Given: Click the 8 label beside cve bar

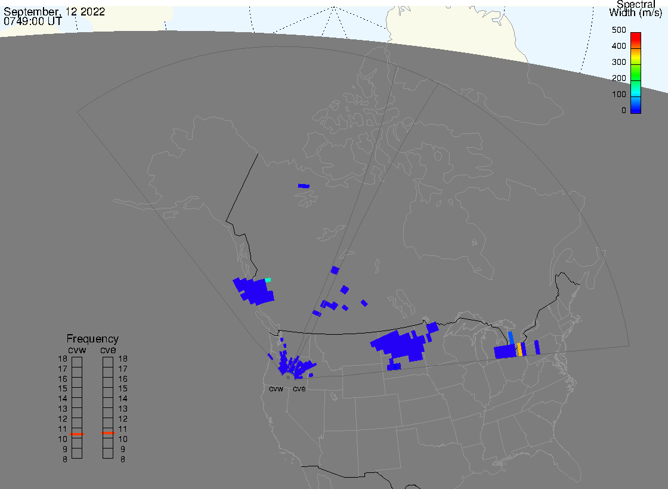Looking at the screenshot, I should coord(123,460).
